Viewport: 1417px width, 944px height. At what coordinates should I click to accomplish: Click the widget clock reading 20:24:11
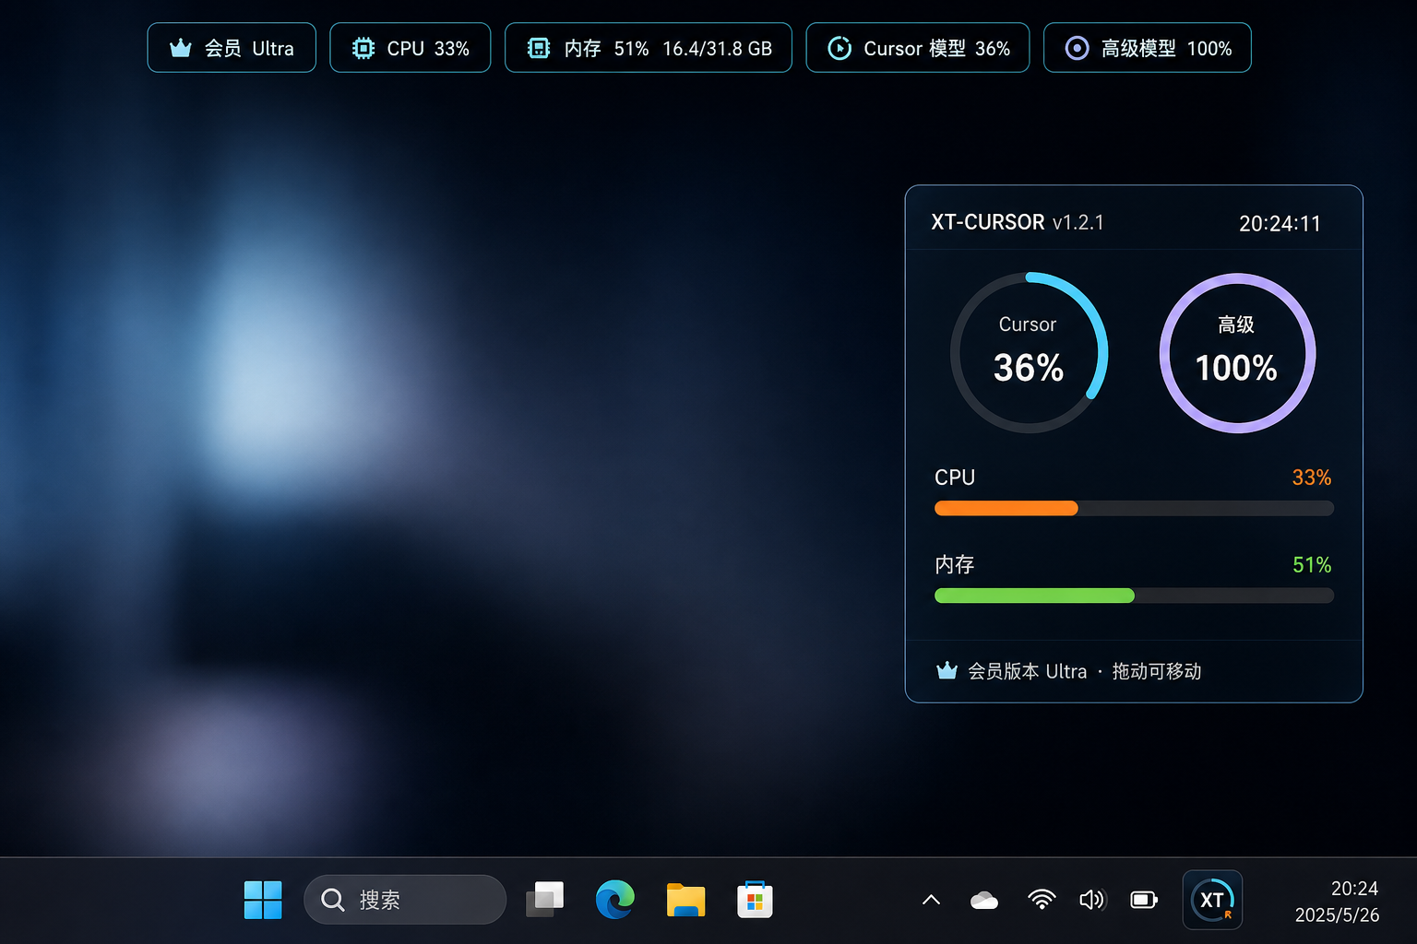(x=1280, y=223)
